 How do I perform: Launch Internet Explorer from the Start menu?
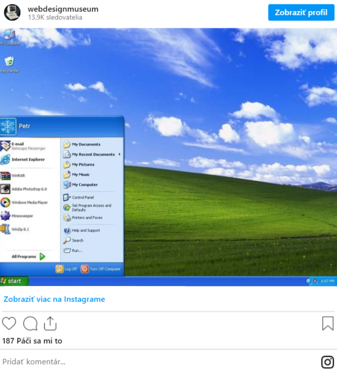(x=5, y=159)
